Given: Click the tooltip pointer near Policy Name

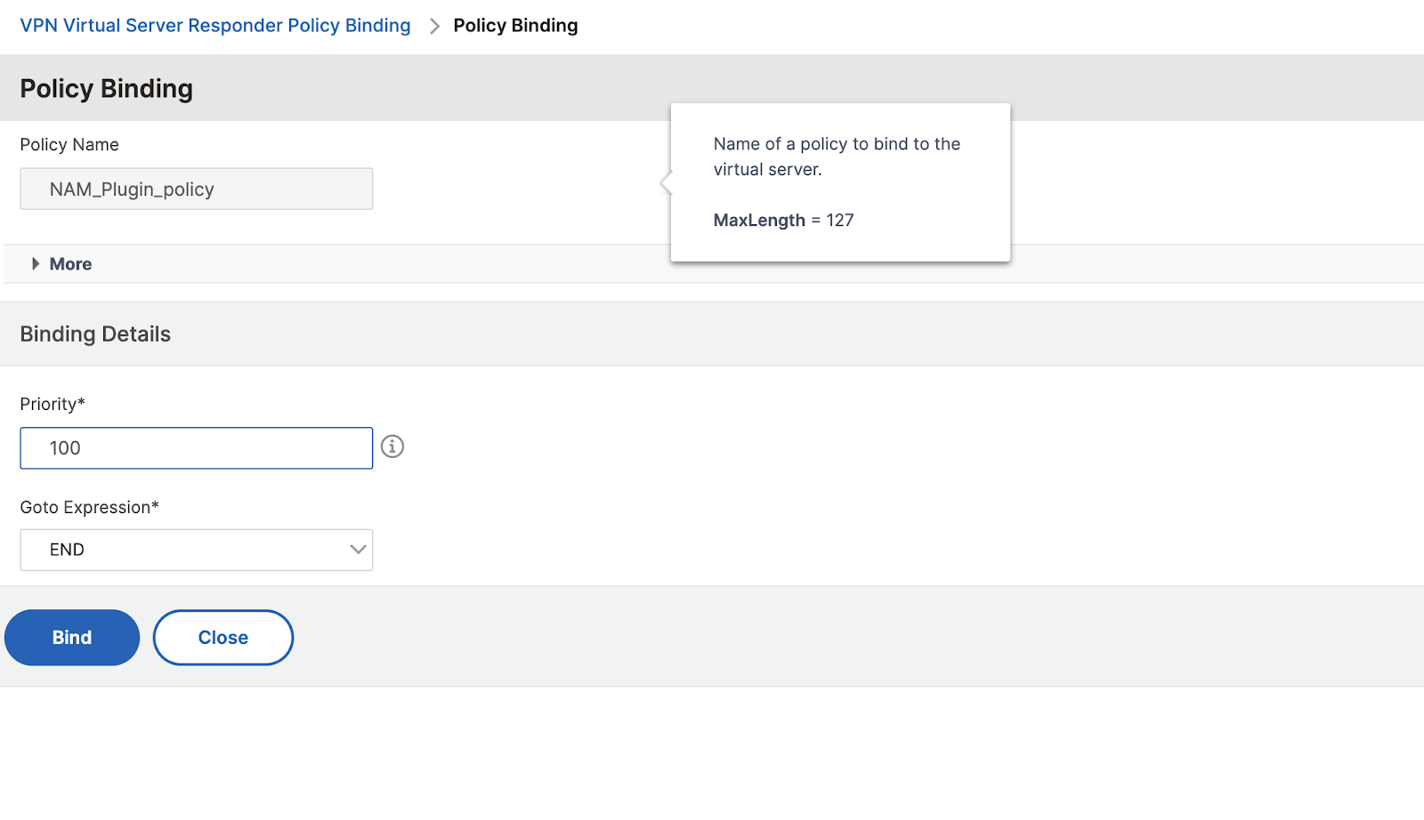Looking at the screenshot, I should click(x=666, y=183).
